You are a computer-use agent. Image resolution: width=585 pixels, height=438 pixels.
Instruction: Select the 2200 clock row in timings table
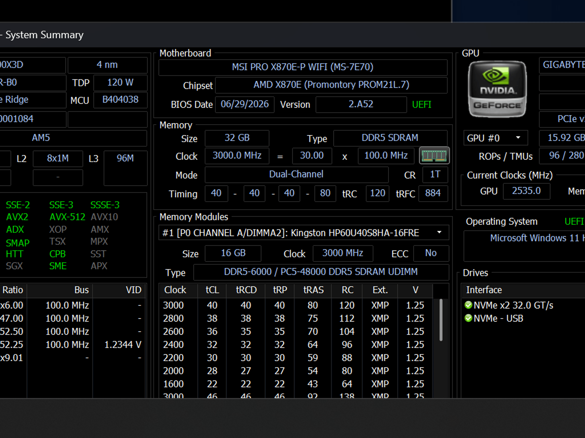tap(296, 358)
